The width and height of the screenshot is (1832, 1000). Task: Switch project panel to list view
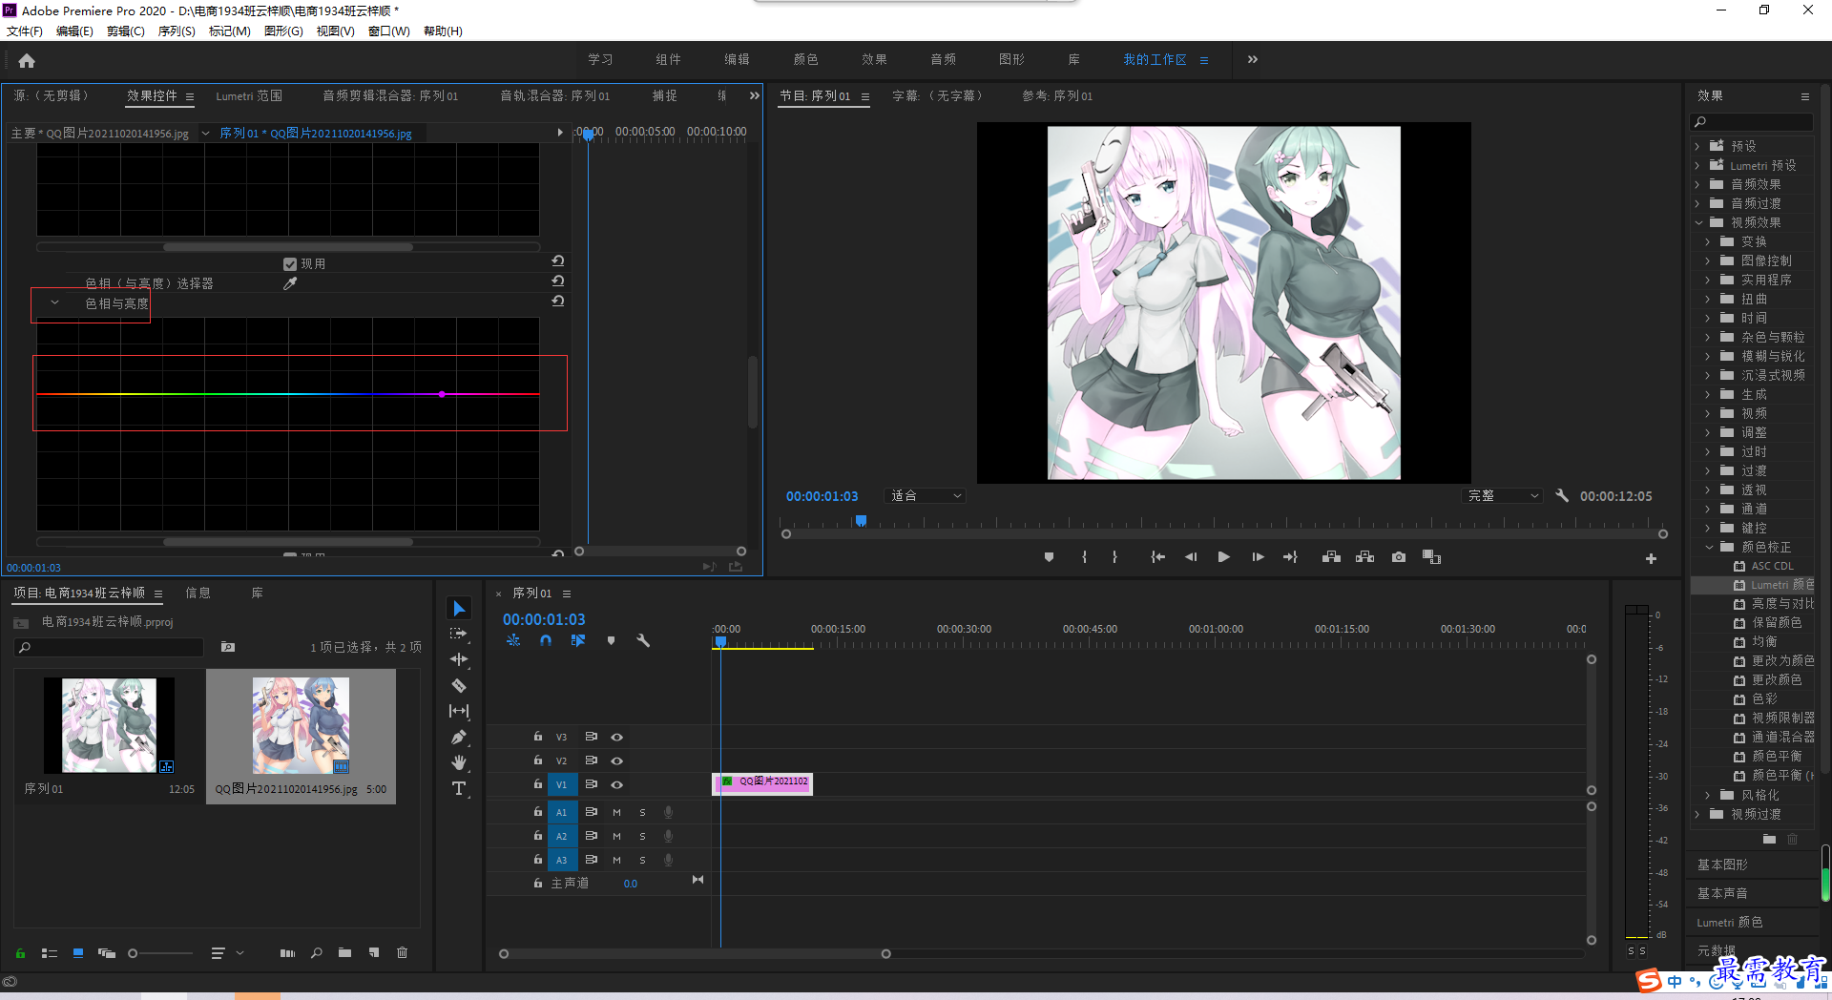tap(50, 952)
